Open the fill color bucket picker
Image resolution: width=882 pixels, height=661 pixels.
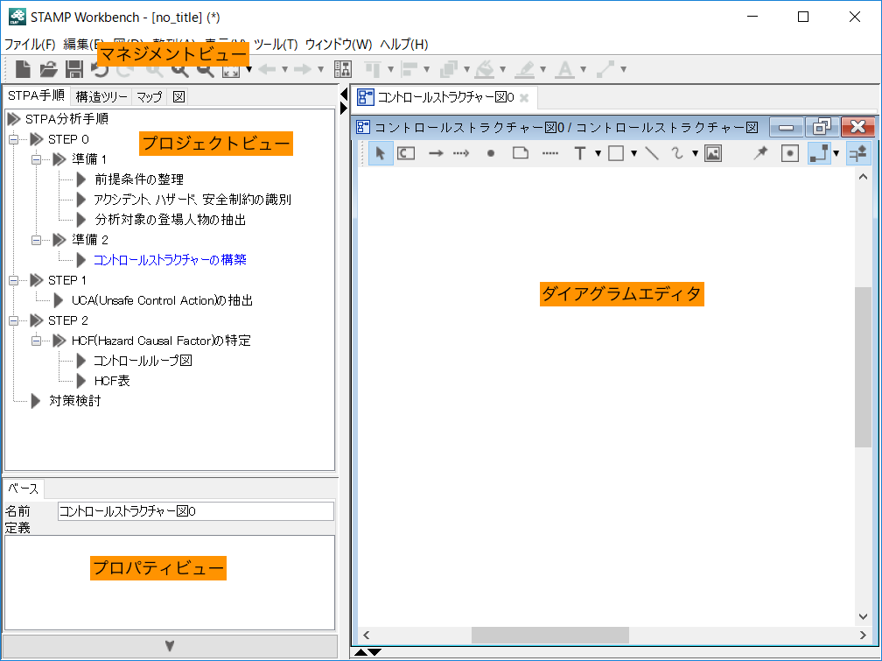click(485, 69)
